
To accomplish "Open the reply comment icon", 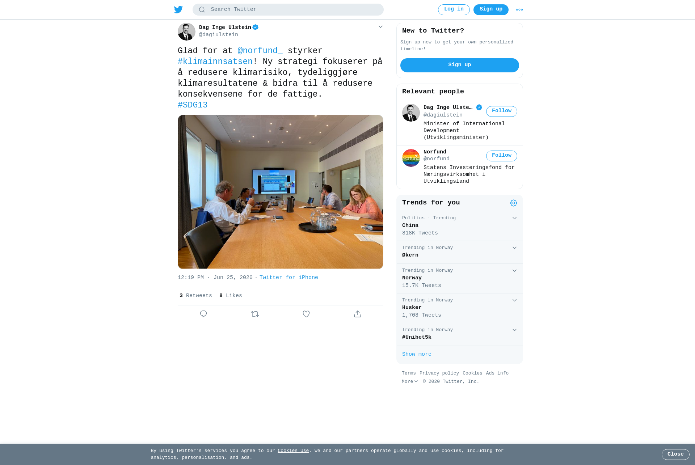I will click(203, 314).
